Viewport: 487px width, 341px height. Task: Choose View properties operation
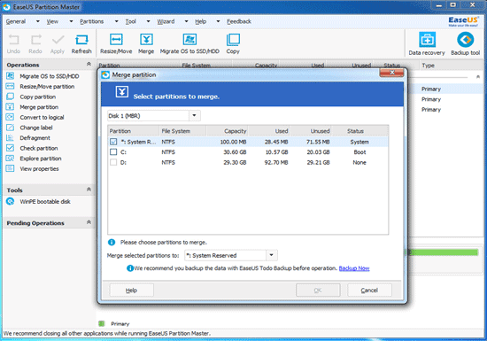click(x=40, y=168)
